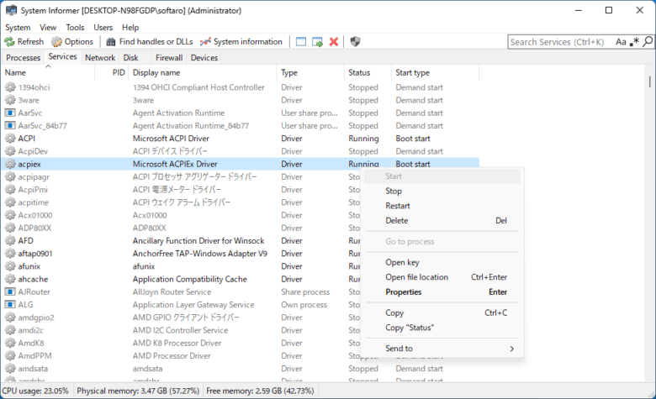This screenshot has width=656, height=399.
Task: Click the gear icon of ACPI service
Action: pos(10,139)
